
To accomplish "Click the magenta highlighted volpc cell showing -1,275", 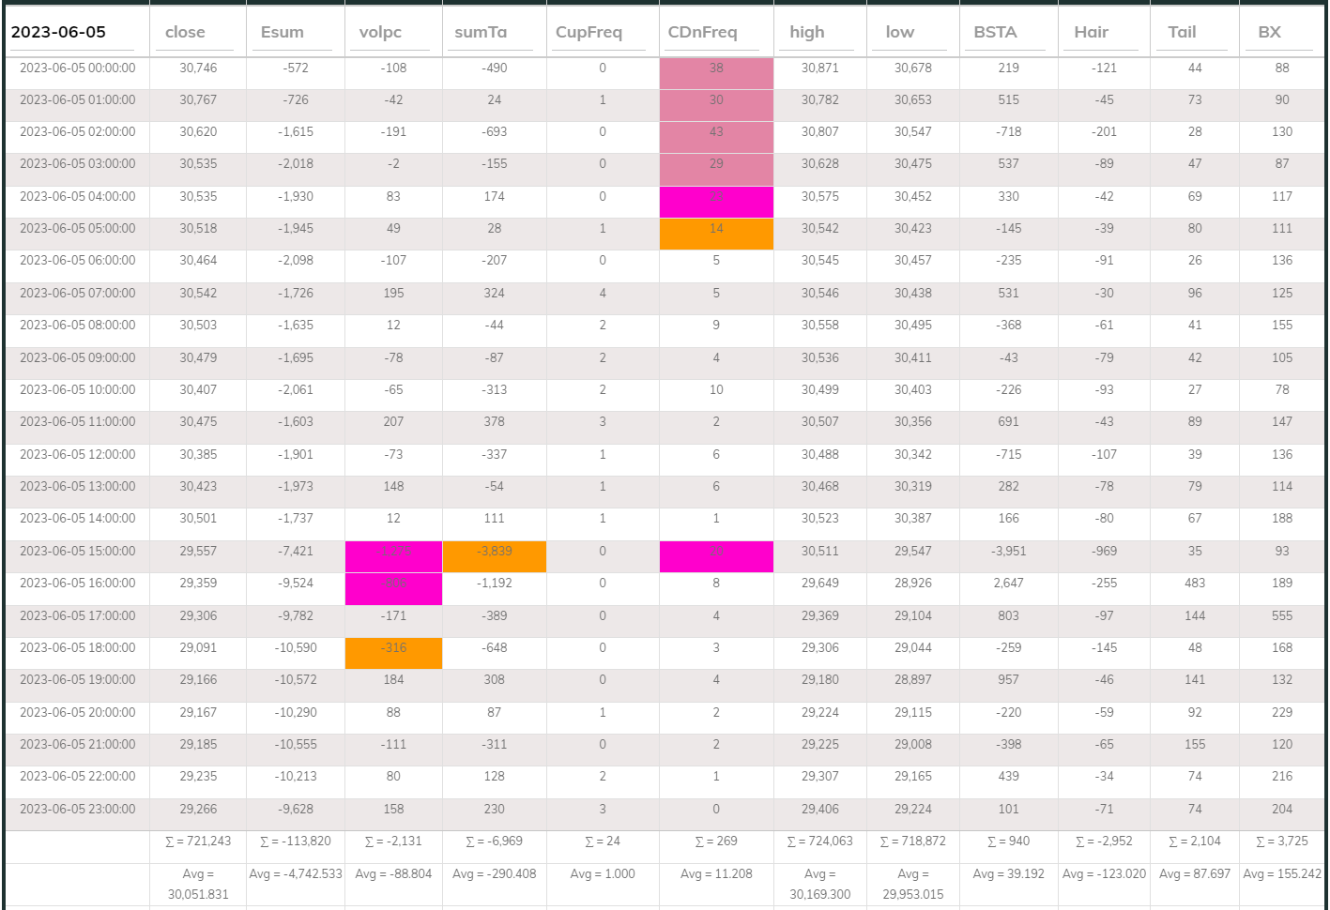I will pos(393,555).
